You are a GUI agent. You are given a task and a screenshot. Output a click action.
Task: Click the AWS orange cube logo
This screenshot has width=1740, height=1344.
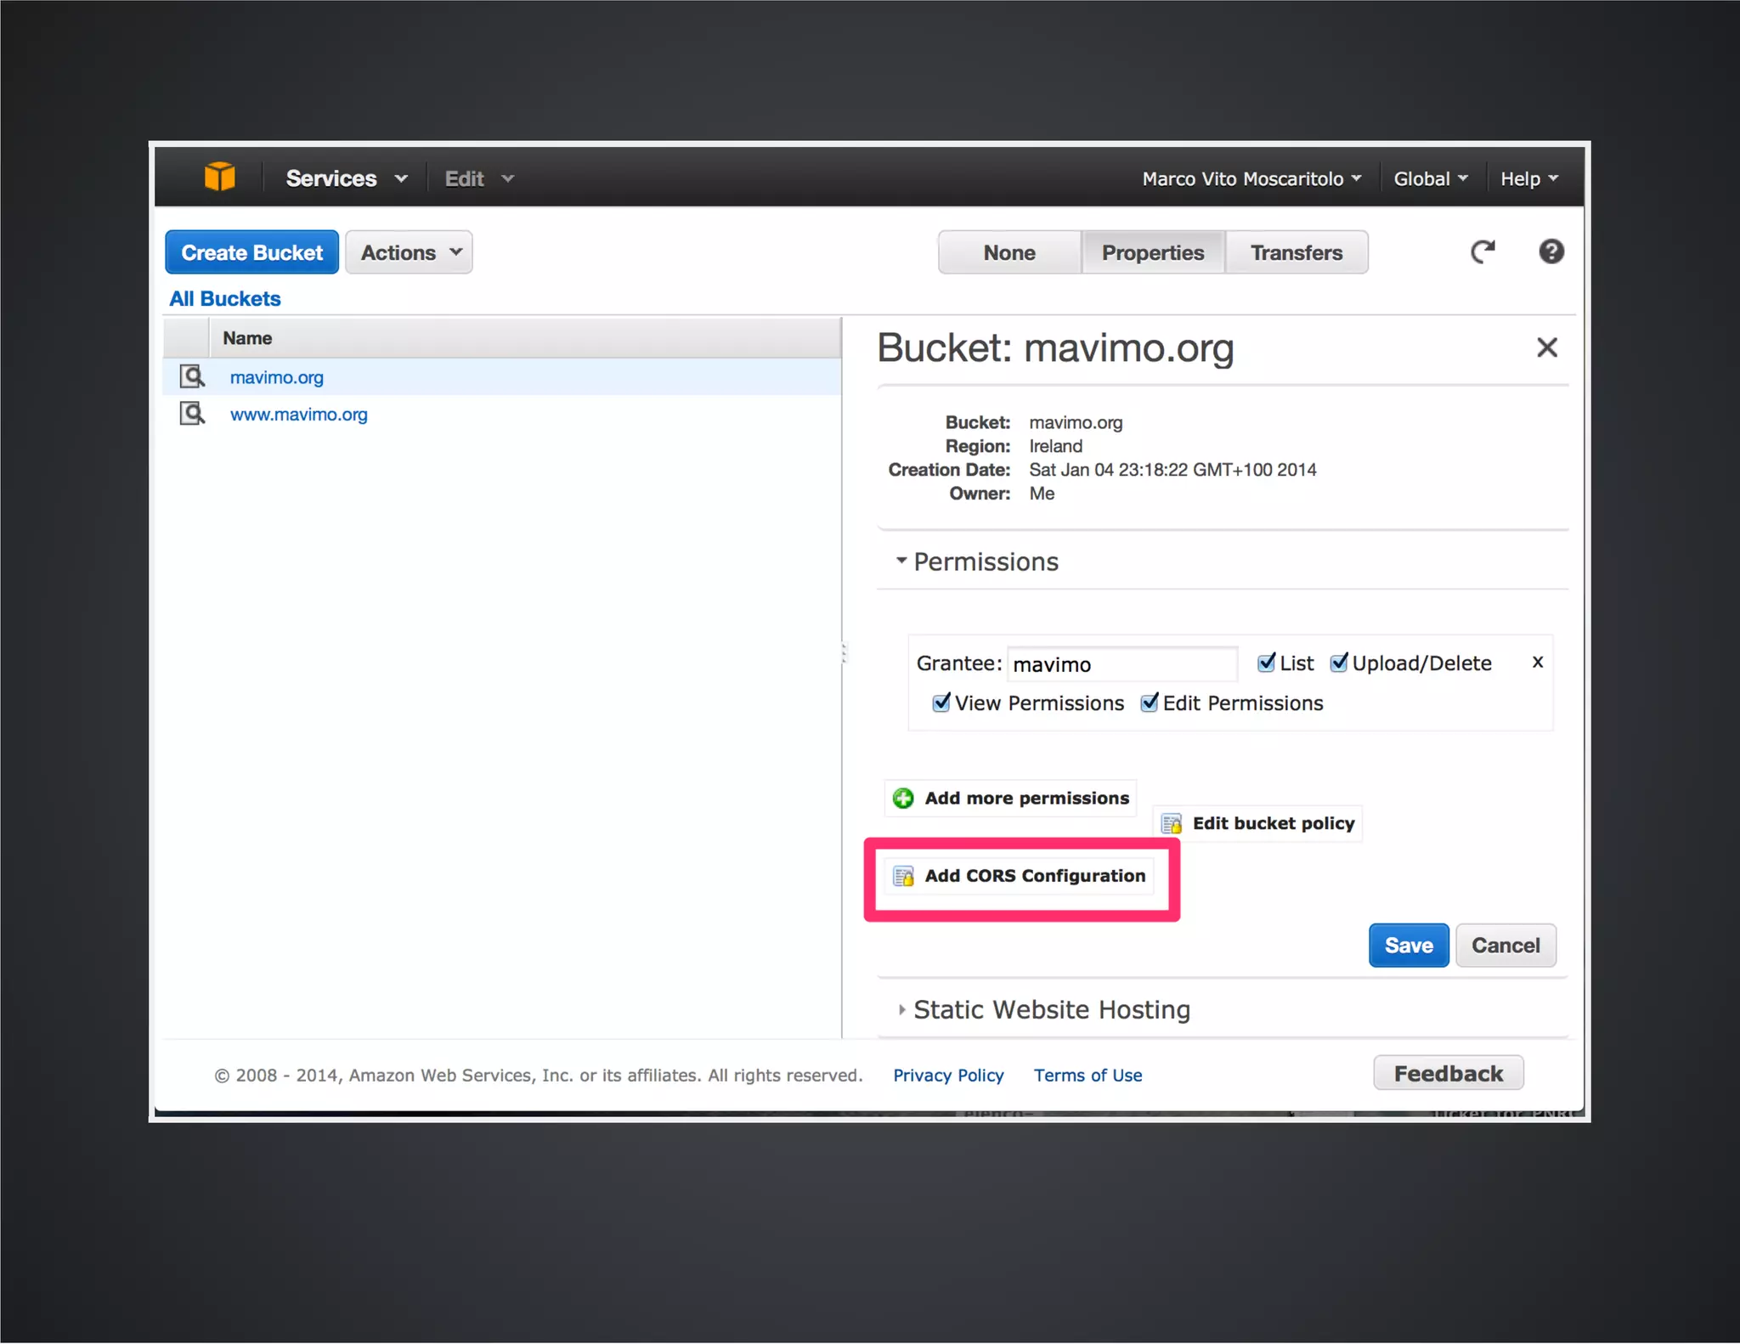point(219,177)
